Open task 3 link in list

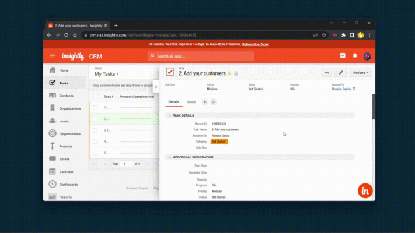(107, 130)
